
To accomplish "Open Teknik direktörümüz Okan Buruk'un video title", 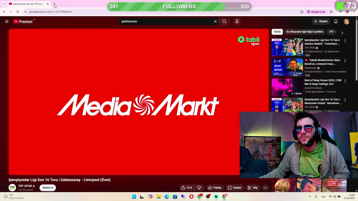I will point(322,62).
